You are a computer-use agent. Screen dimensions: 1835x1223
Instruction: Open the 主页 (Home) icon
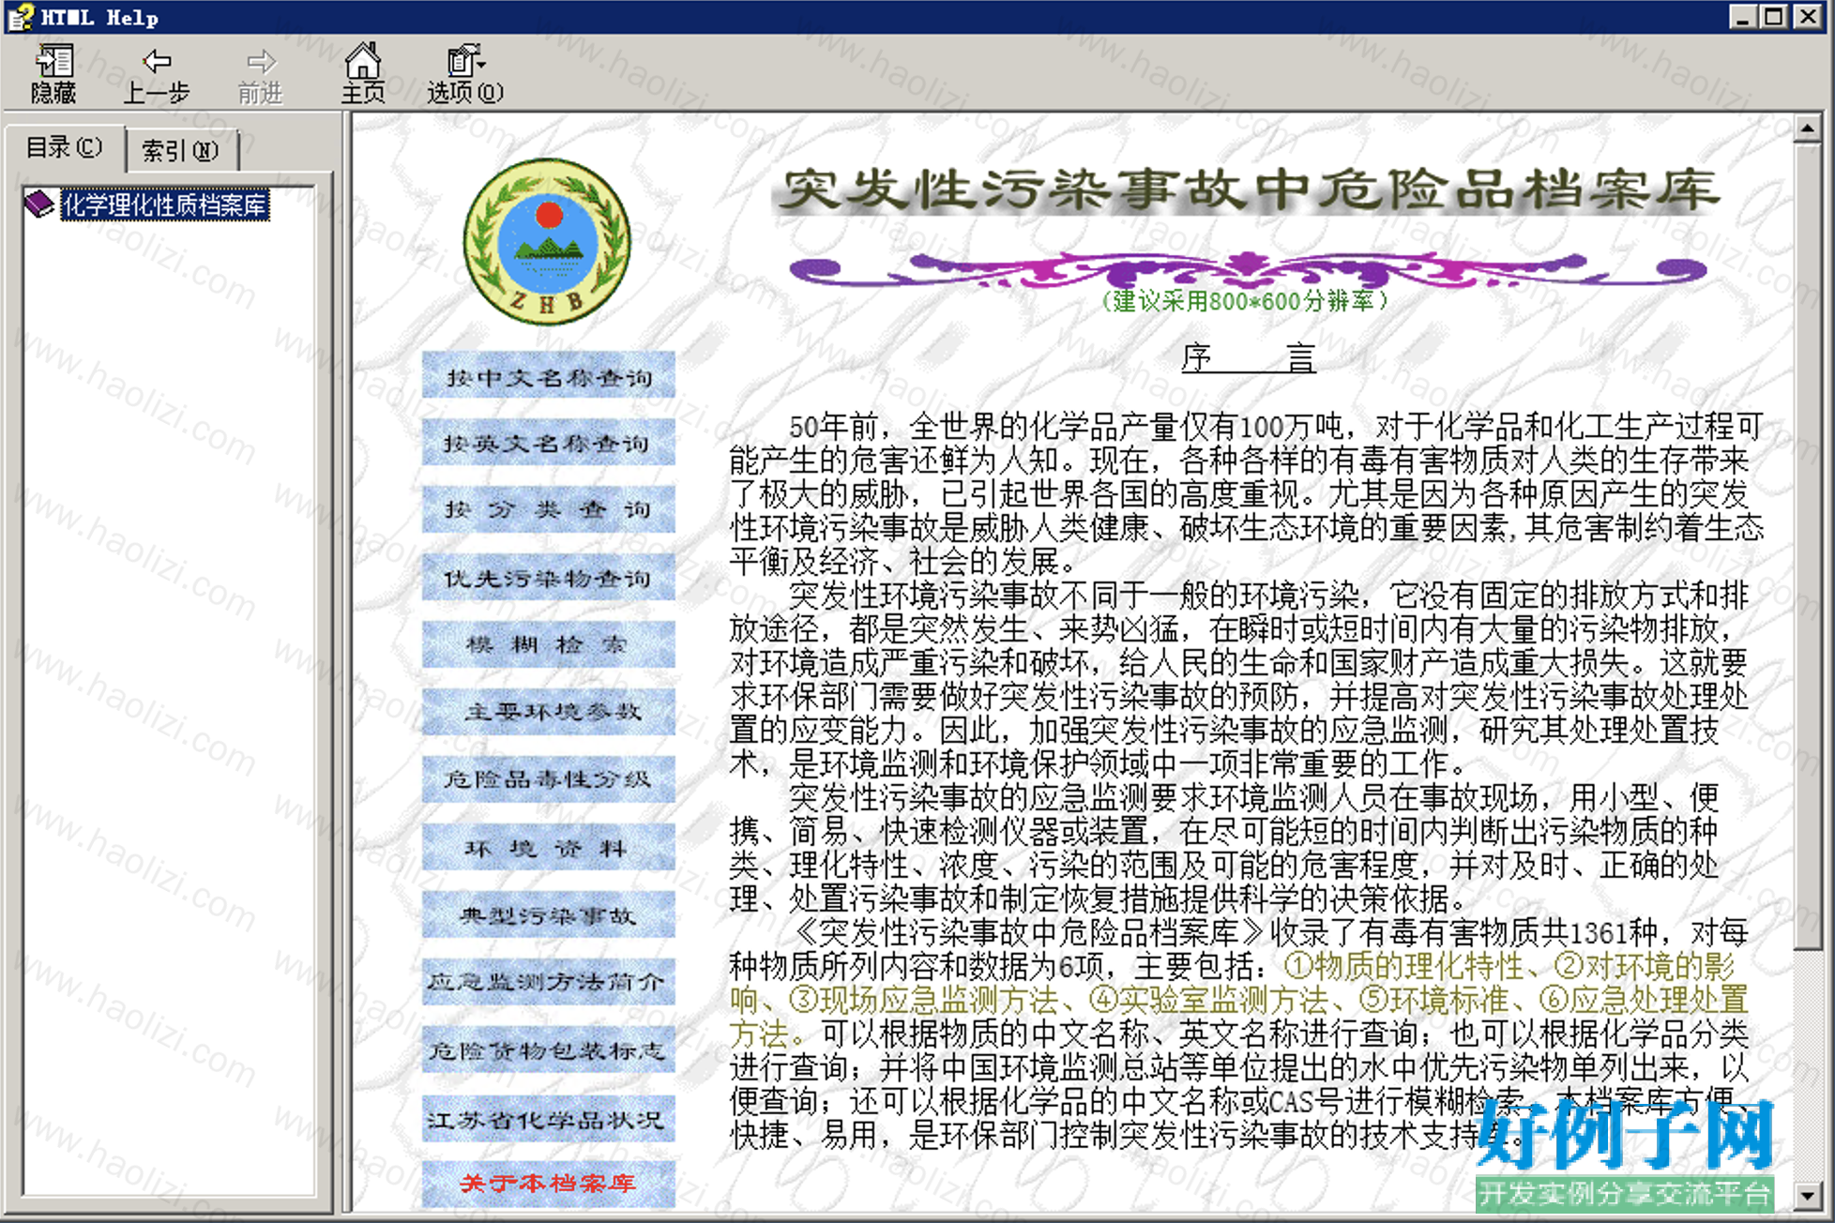[x=363, y=73]
